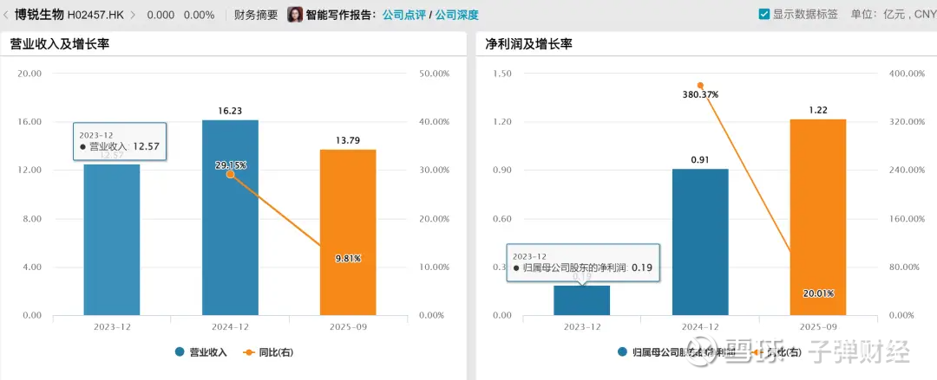Select the 财务摘要 tab

coord(256,15)
